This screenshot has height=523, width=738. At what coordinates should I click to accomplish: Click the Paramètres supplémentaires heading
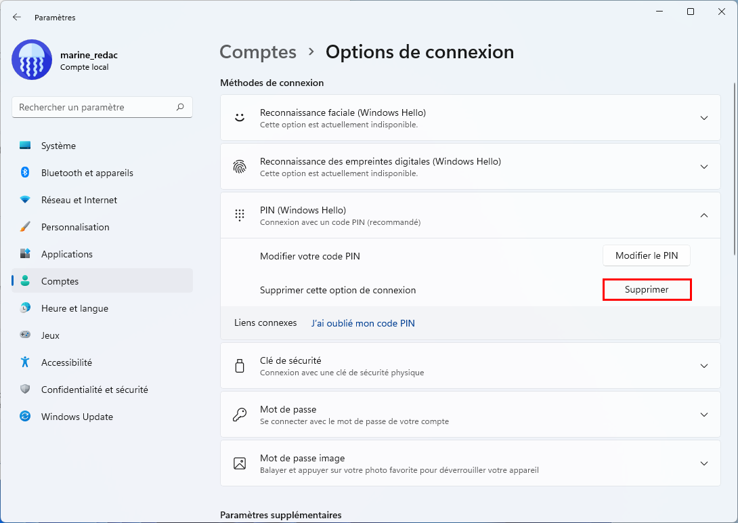(281, 515)
